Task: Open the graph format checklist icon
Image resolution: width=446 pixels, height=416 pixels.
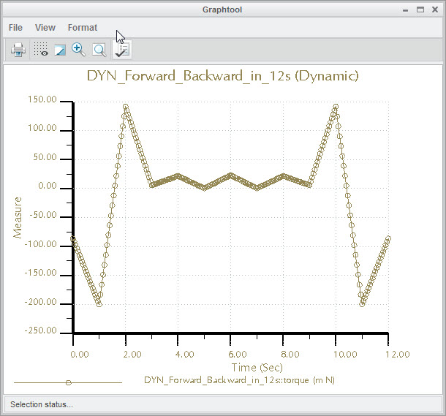Action: [x=122, y=50]
